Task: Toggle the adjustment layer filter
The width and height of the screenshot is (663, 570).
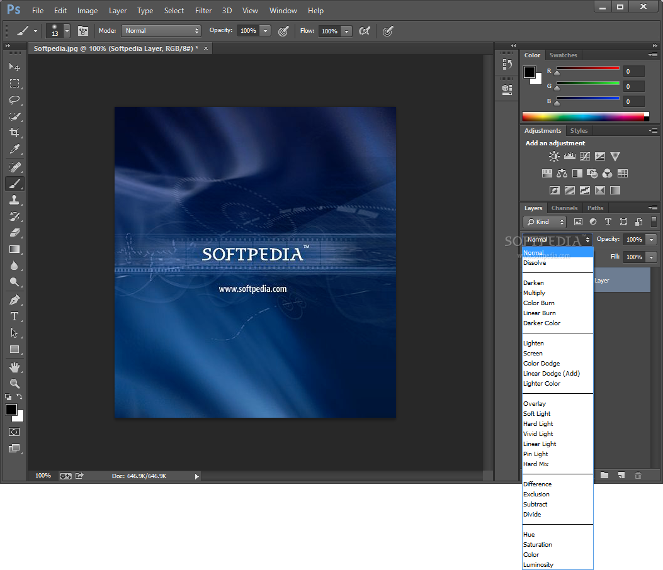Action: 593,222
